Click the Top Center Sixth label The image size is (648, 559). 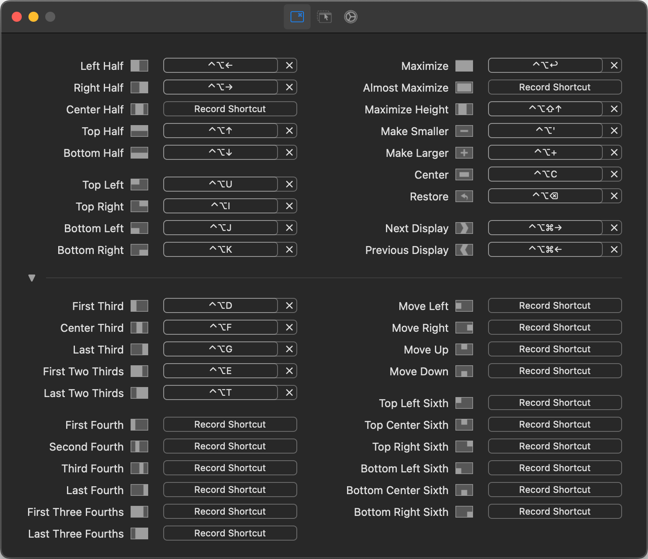(x=406, y=425)
